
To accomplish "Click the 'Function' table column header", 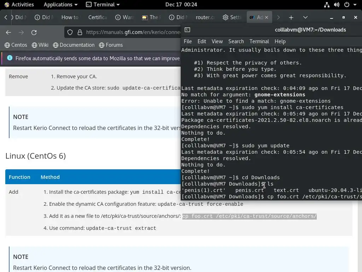I will pos(20,177).
